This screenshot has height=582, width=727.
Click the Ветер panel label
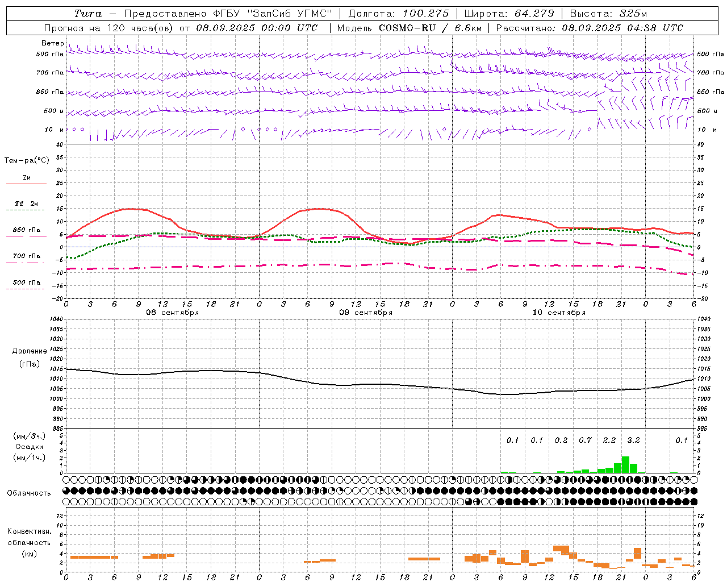52,43
